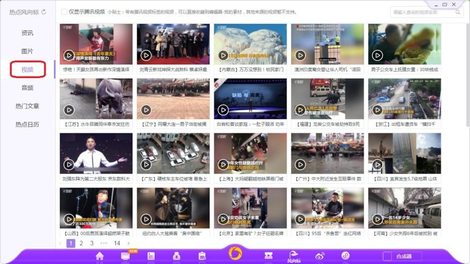Click the previous page arrow

click(x=61, y=243)
